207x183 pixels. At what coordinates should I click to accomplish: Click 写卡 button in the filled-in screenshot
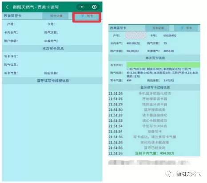click(x=186, y=28)
